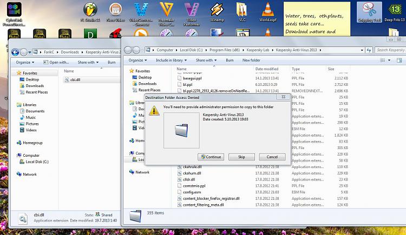Click Burn in the Downloads window toolbar
This screenshot has width=406, height=235.
point(112,62)
